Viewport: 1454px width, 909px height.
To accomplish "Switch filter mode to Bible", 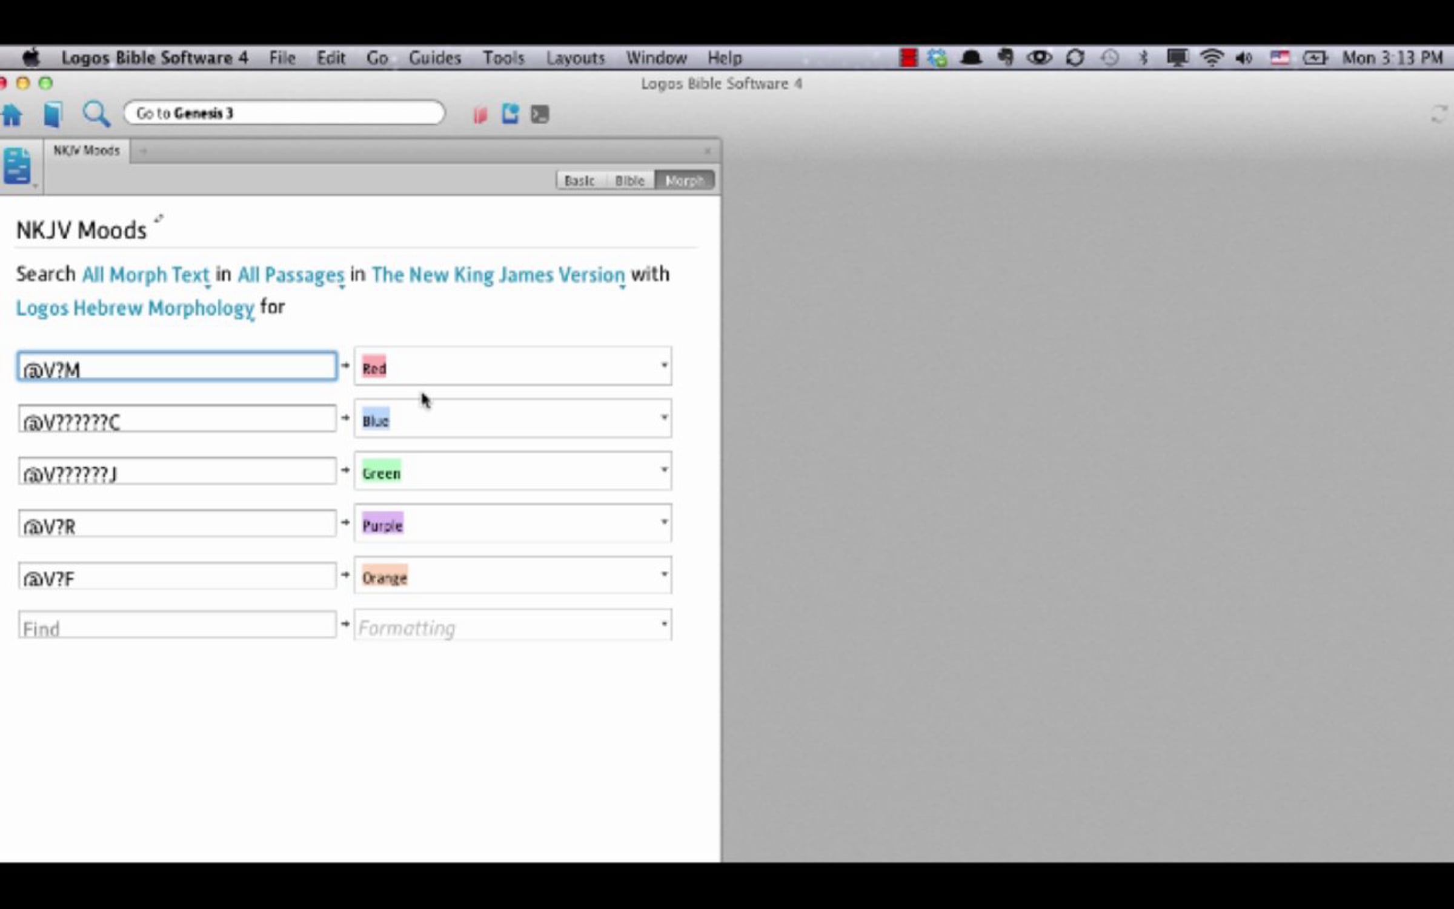I will (629, 181).
